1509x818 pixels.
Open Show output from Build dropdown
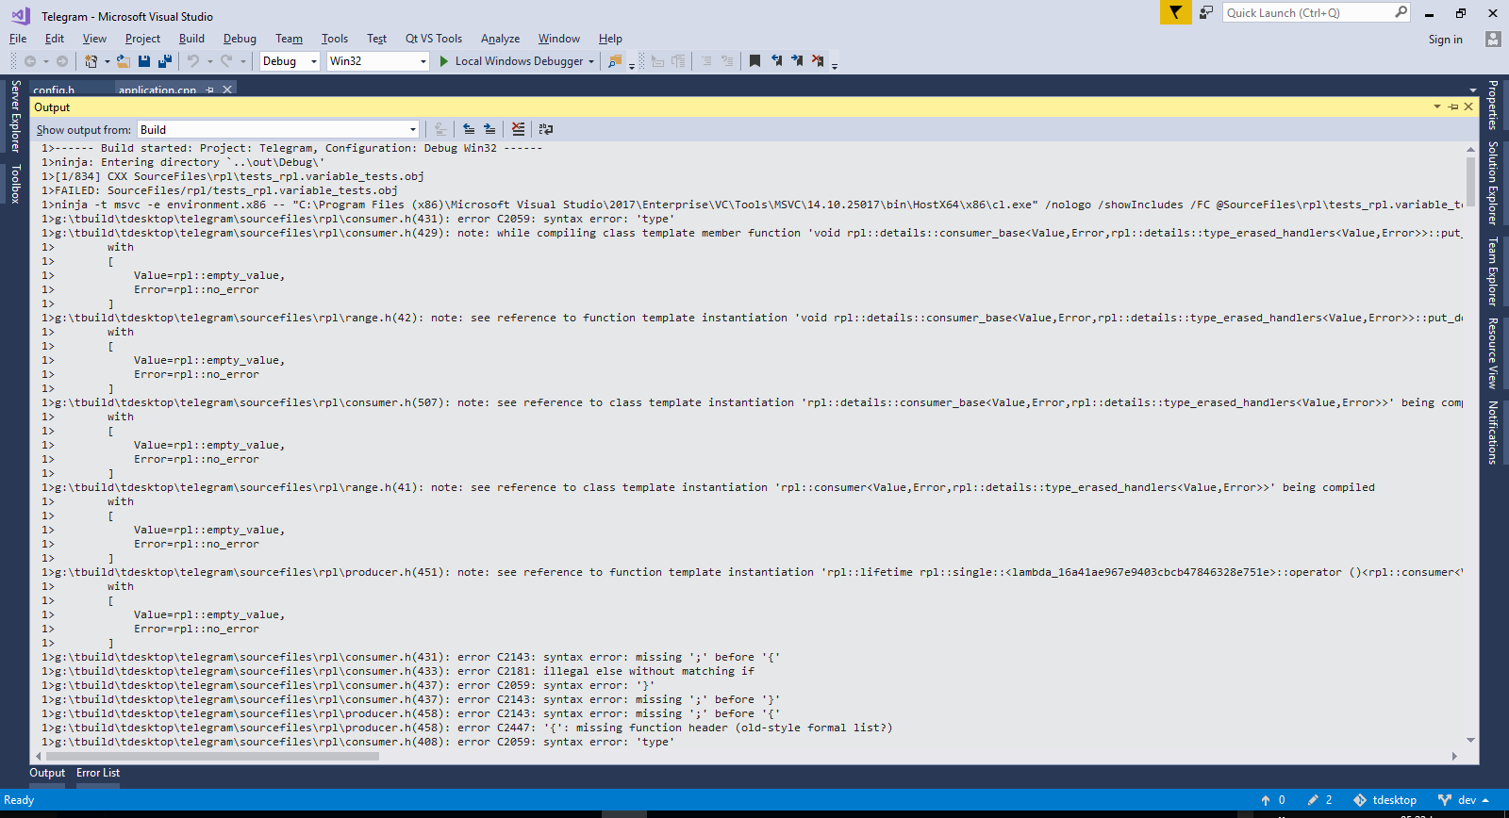[x=278, y=130]
